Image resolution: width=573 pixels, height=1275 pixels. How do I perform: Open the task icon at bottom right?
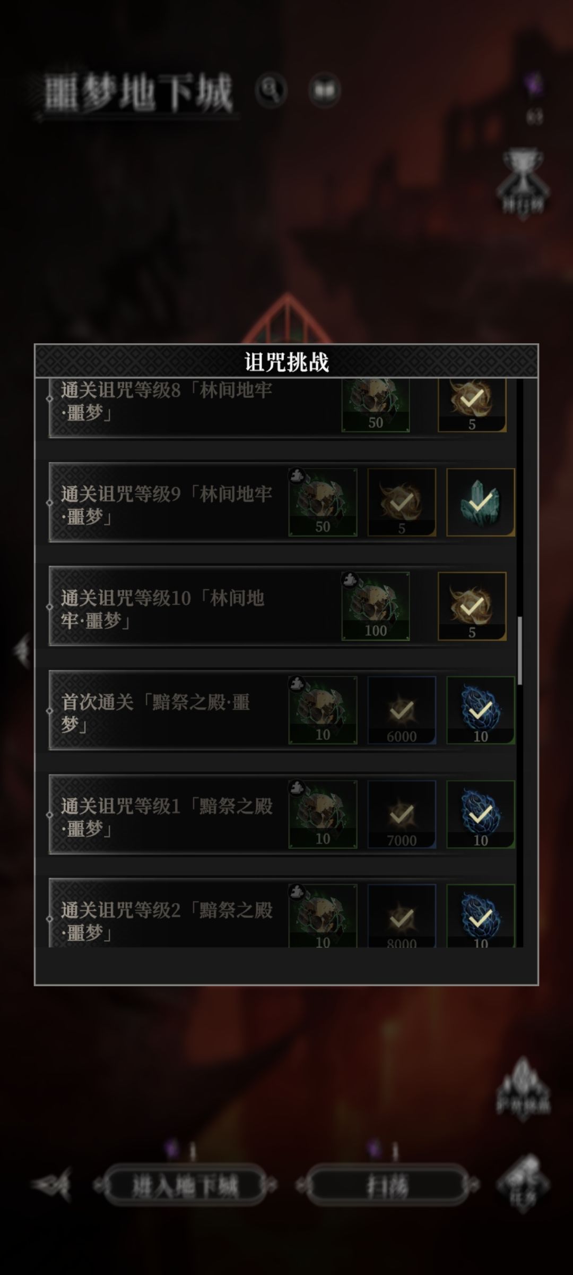(523, 1184)
